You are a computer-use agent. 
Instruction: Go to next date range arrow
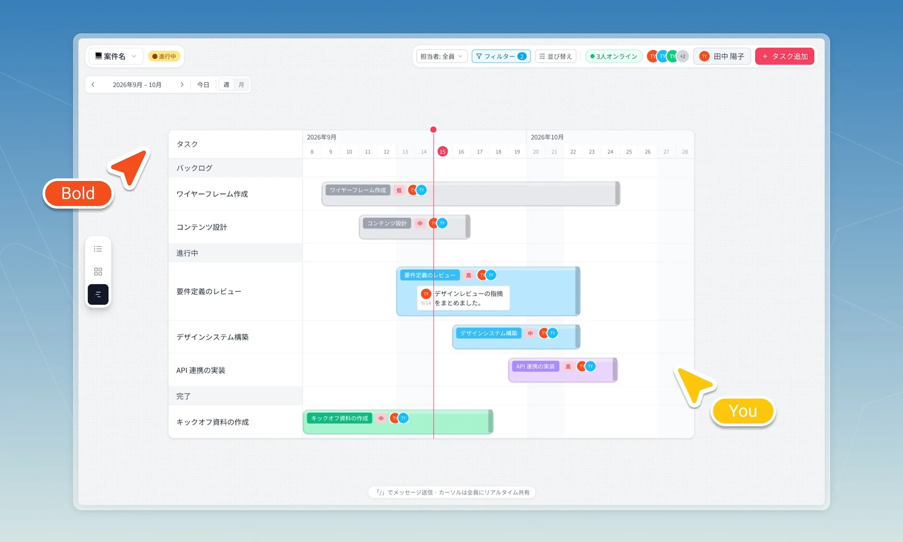(182, 84)
